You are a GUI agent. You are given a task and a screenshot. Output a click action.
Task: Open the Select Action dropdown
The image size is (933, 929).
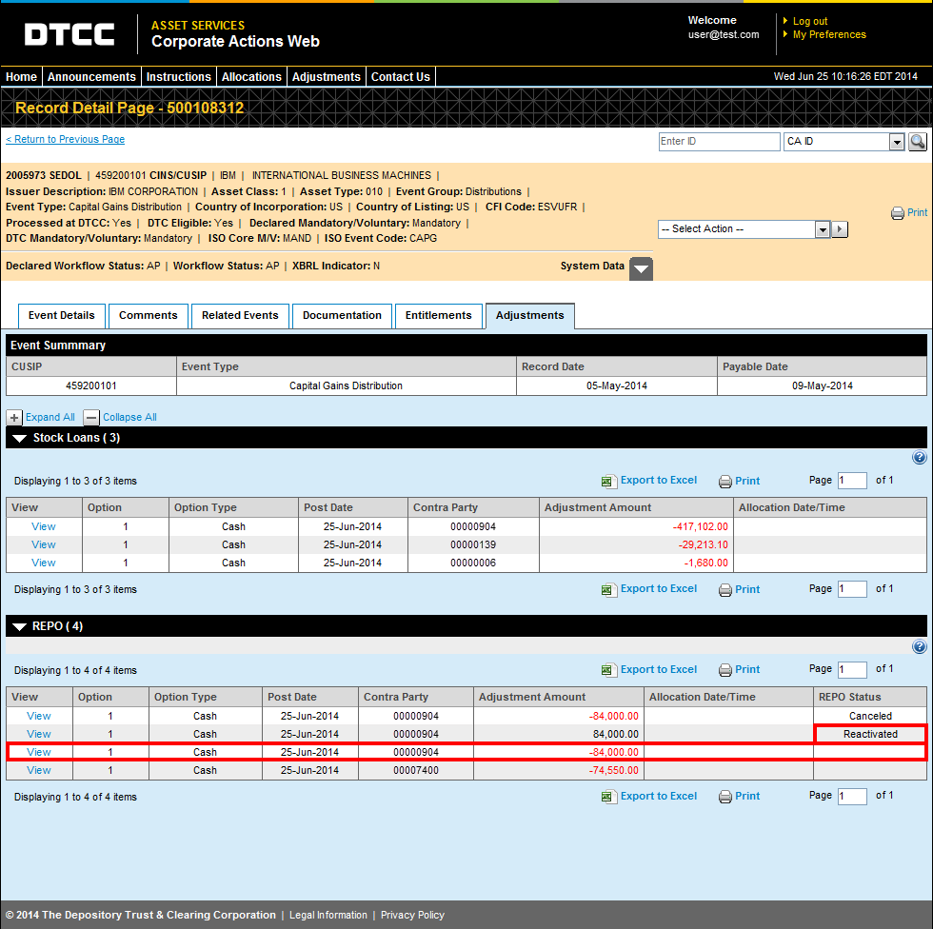coord(744,229)
